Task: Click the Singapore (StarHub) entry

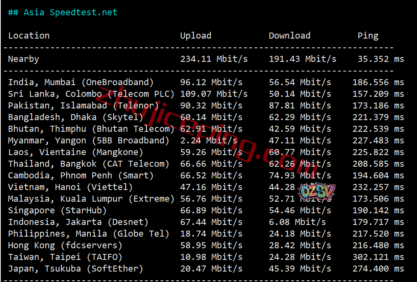Action: (x=57, y=210)
